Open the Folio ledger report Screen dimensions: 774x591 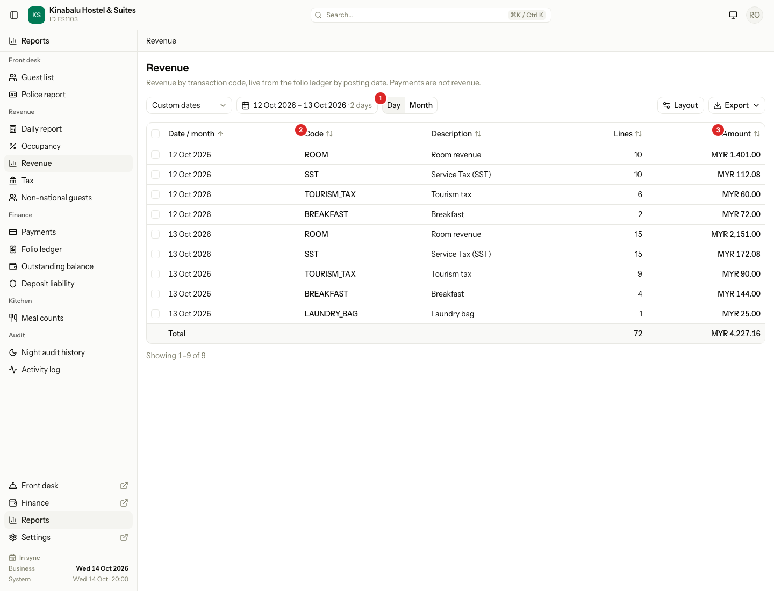point(68,249)
